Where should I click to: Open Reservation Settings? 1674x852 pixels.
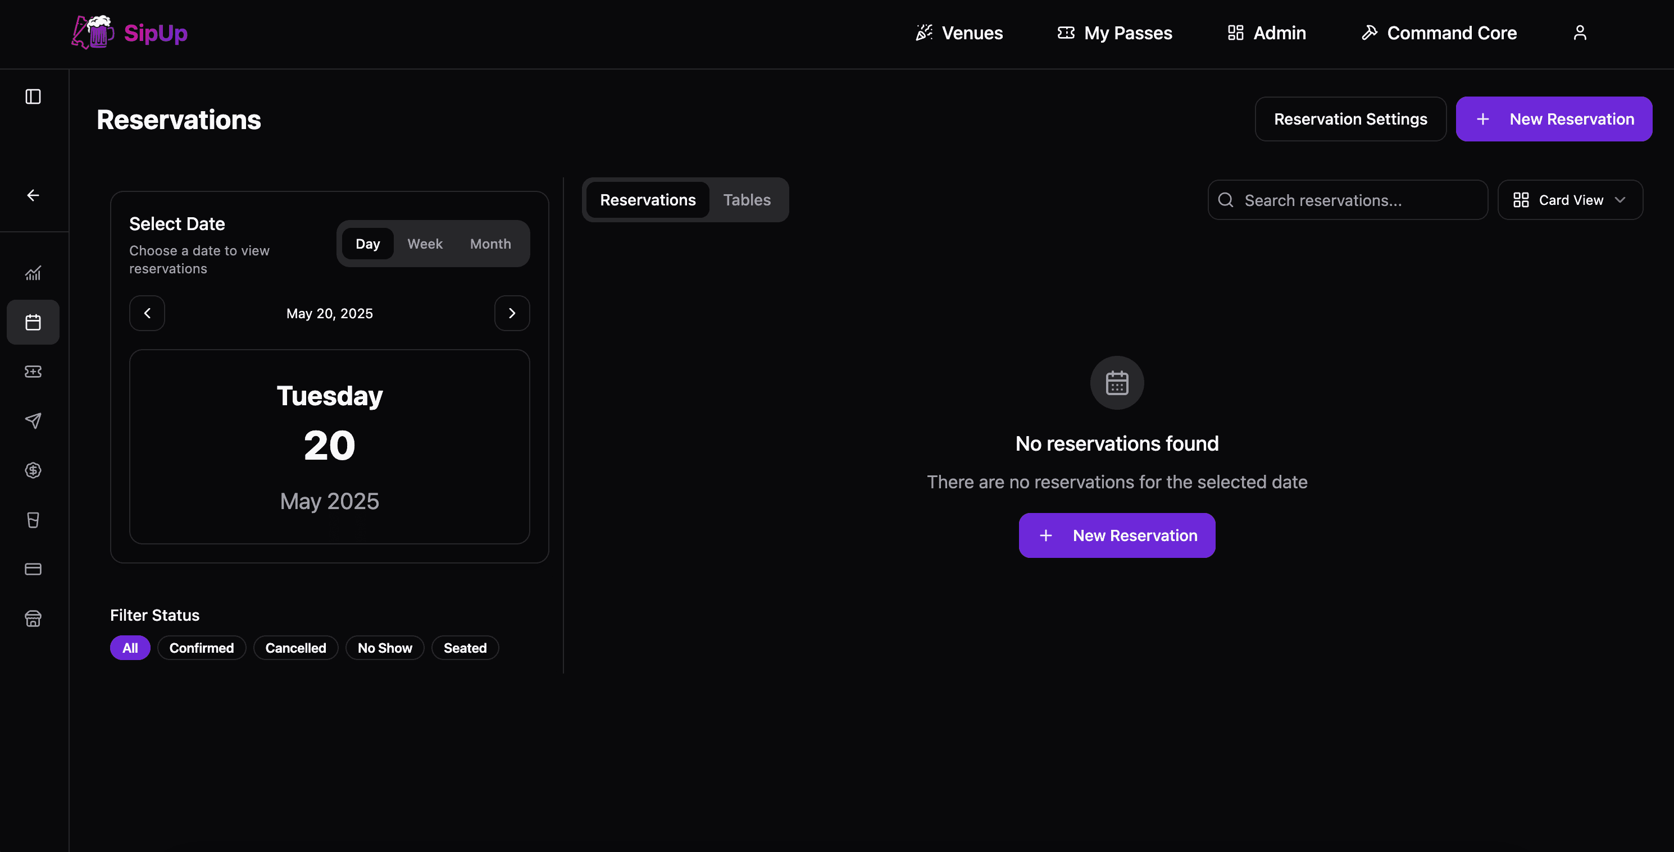tap(1350, 119)
